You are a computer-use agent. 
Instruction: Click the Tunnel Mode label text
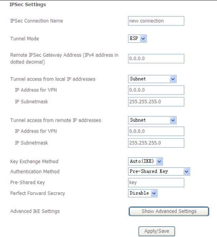click(x=24, y=39)
